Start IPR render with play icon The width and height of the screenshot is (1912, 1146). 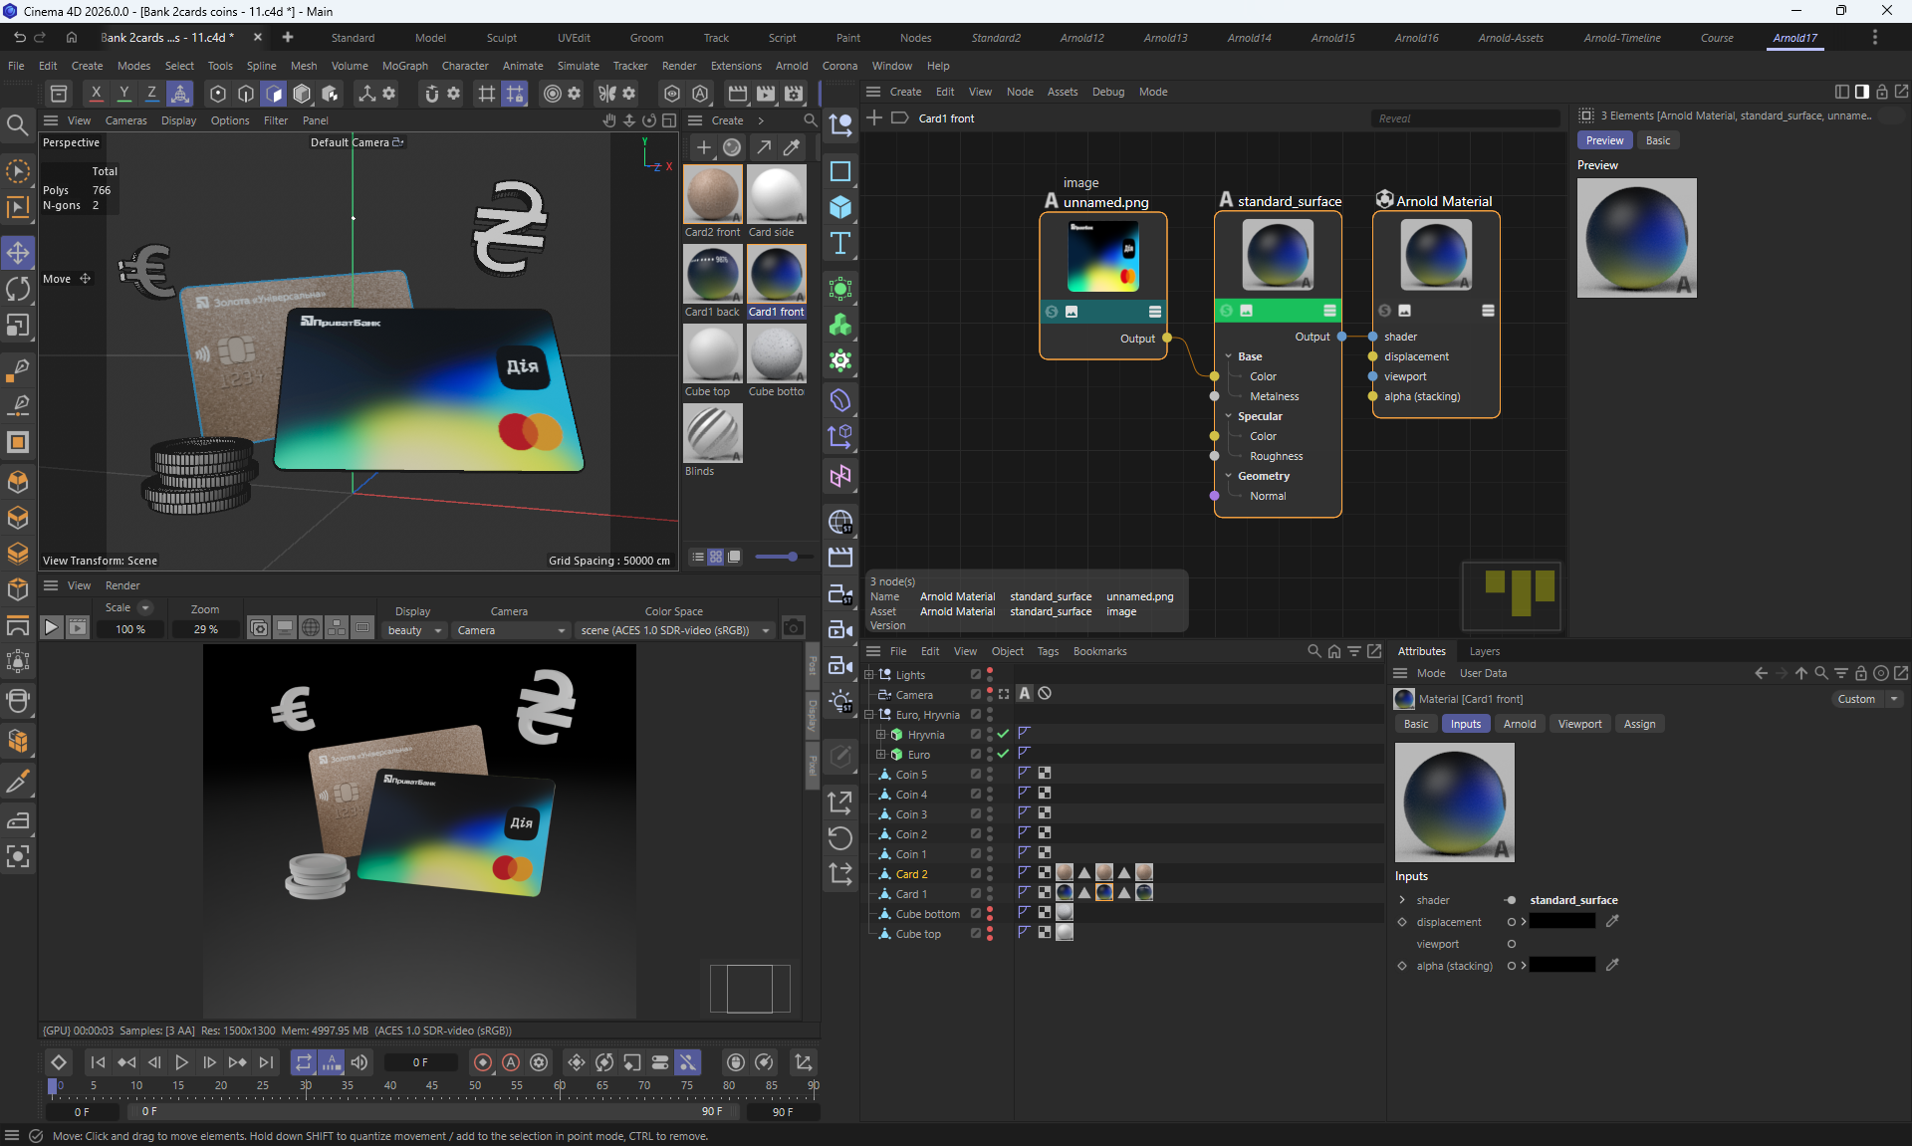tap(52, 628)
